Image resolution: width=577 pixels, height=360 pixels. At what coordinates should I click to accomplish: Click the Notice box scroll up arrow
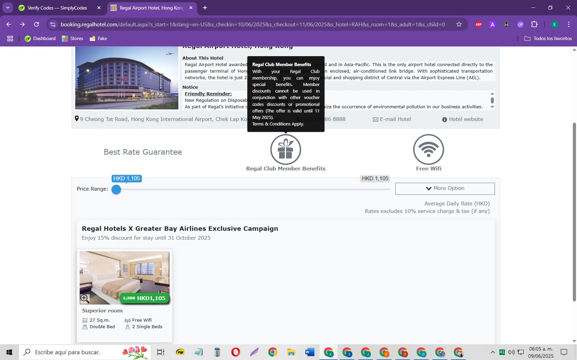tap(492, 94)
